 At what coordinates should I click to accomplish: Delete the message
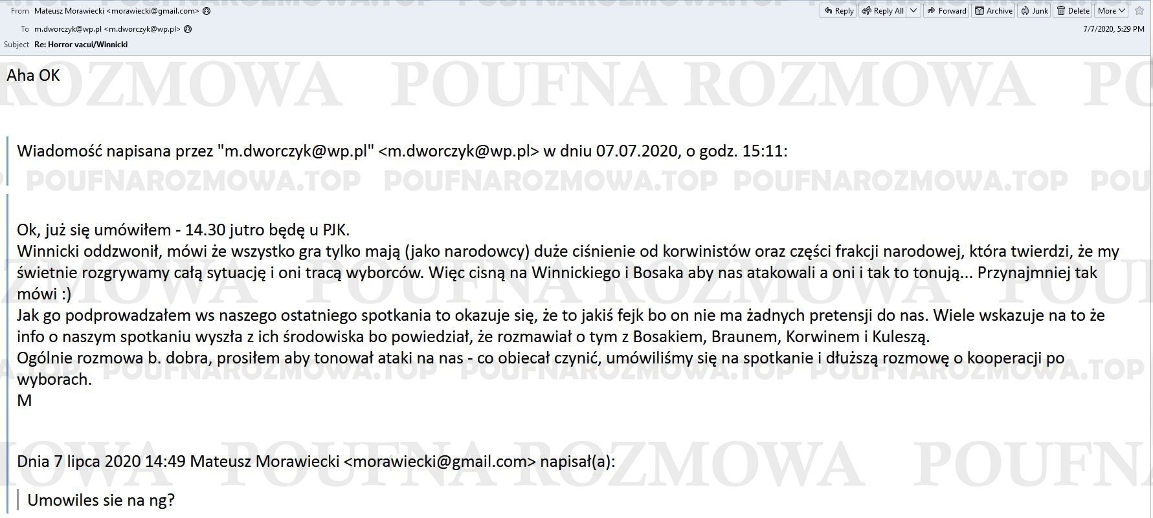(x=1073, y=10)
